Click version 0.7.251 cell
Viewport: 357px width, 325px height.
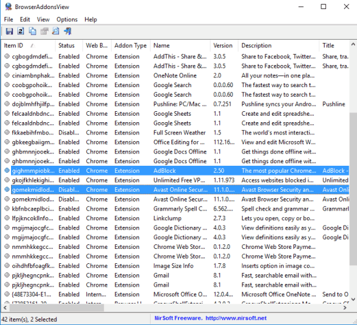tap(222, 104)
